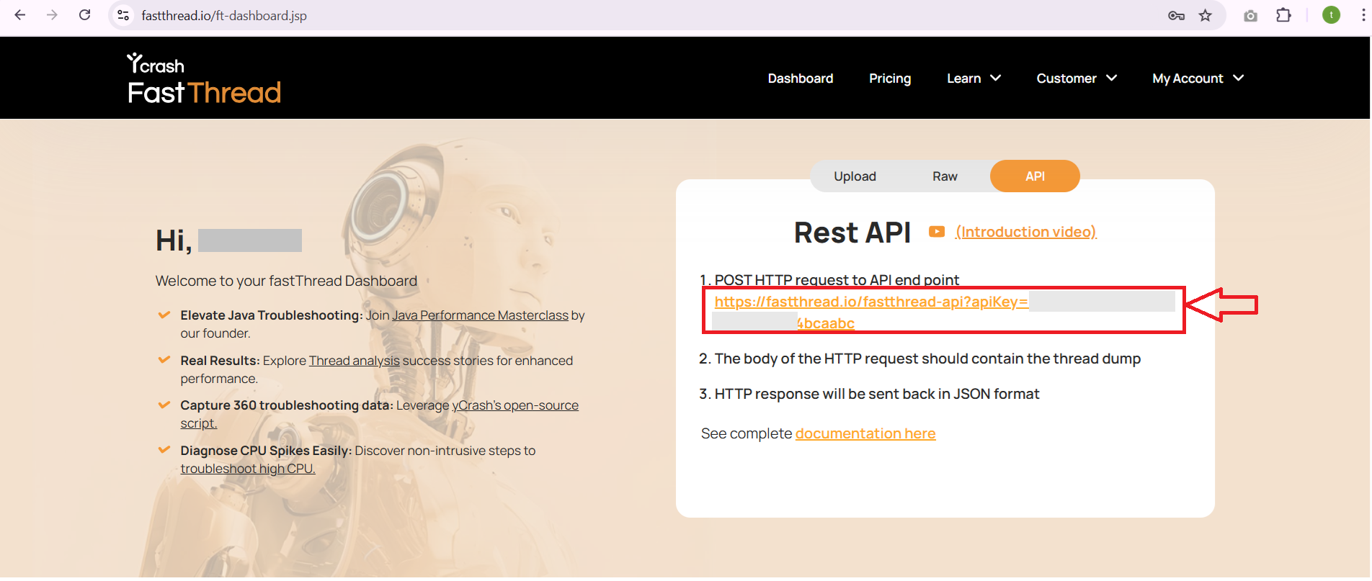Open the extensions puzzle icon

point(1283,15)
